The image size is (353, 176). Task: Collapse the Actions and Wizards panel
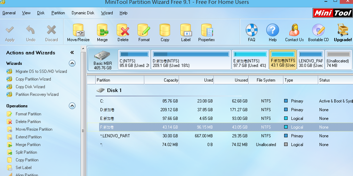[x=72, y=53]
